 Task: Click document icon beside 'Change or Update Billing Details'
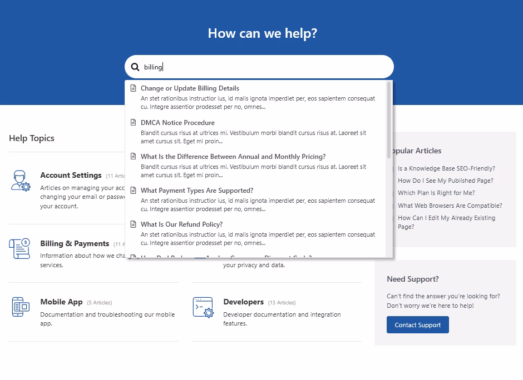tap(133, 88)
